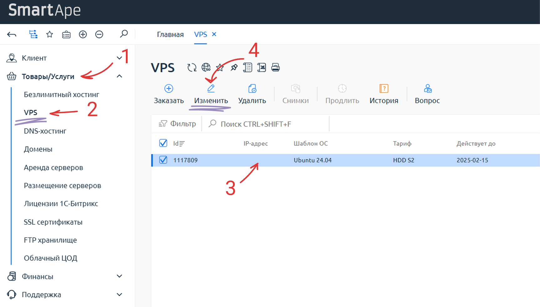Screen dimensions: 540x307
Task: Open Размещение серверов in sidebar
Action: 63,186
